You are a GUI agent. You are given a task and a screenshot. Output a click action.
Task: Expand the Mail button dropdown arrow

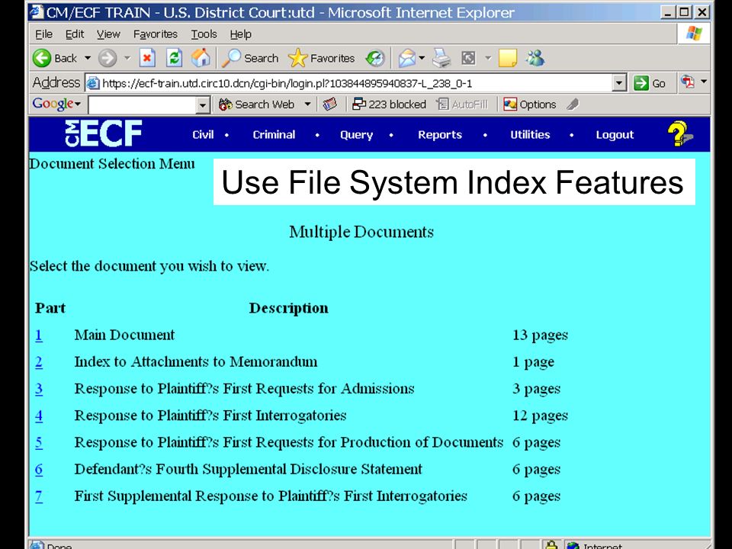422,59
